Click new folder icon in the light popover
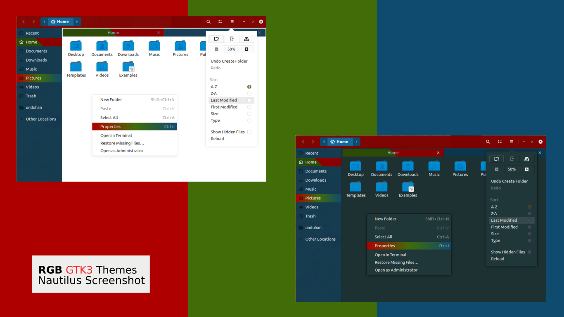This screenshot has width=564, height=317. tap(216, 39)
